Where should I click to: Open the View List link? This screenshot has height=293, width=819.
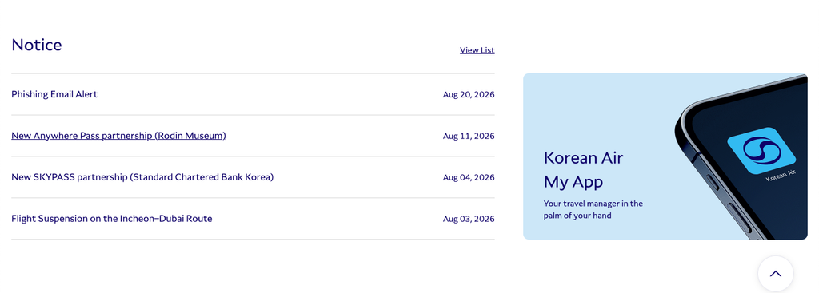click(477, 50)
